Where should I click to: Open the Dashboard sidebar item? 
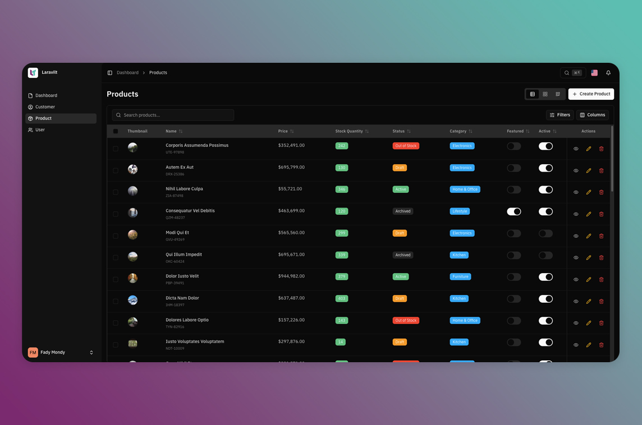(46, 96)
